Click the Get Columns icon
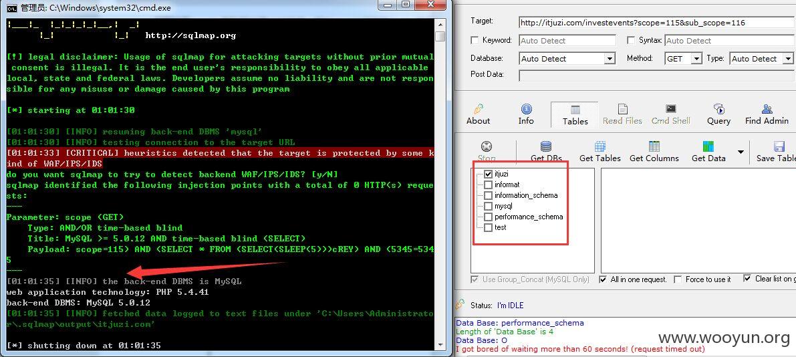Viewport: 796px width, 357px height. (x=654, y=146)
